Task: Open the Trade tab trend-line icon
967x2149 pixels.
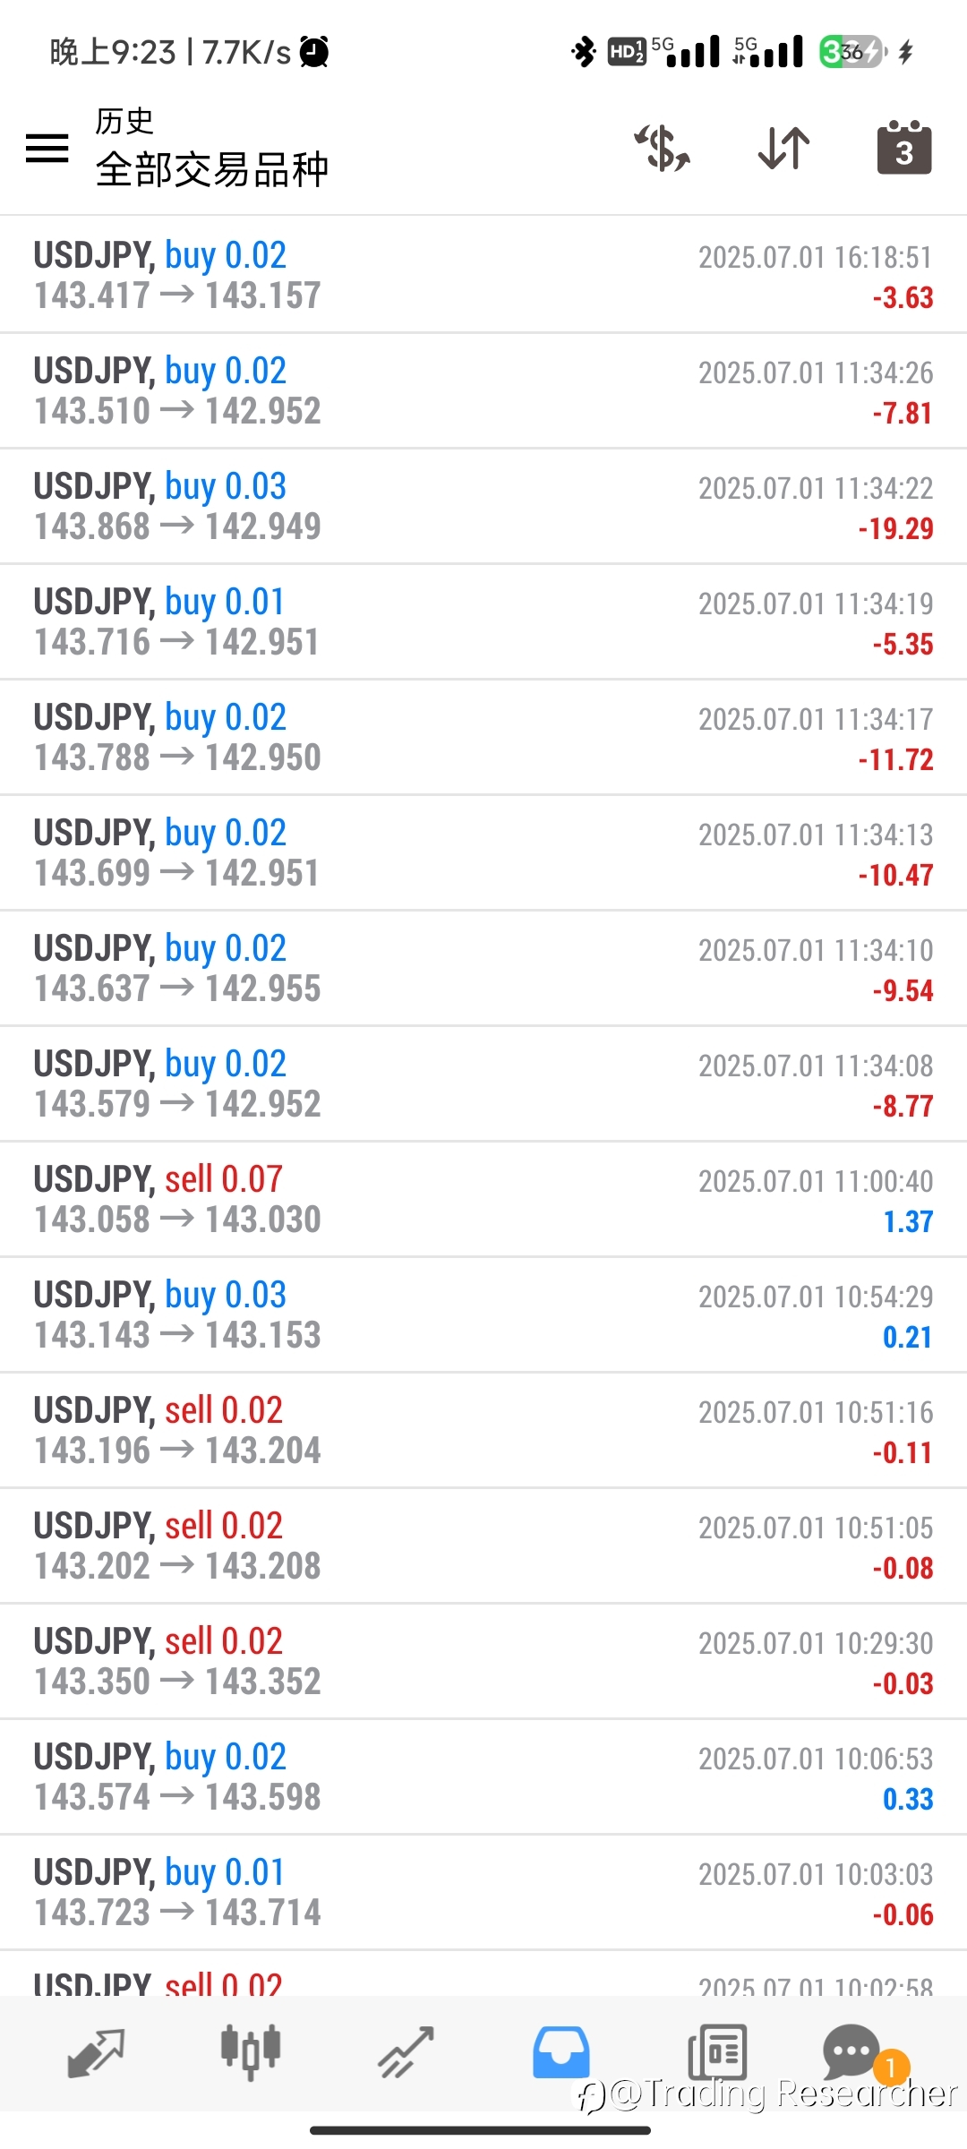Action: click(406, 2051)
